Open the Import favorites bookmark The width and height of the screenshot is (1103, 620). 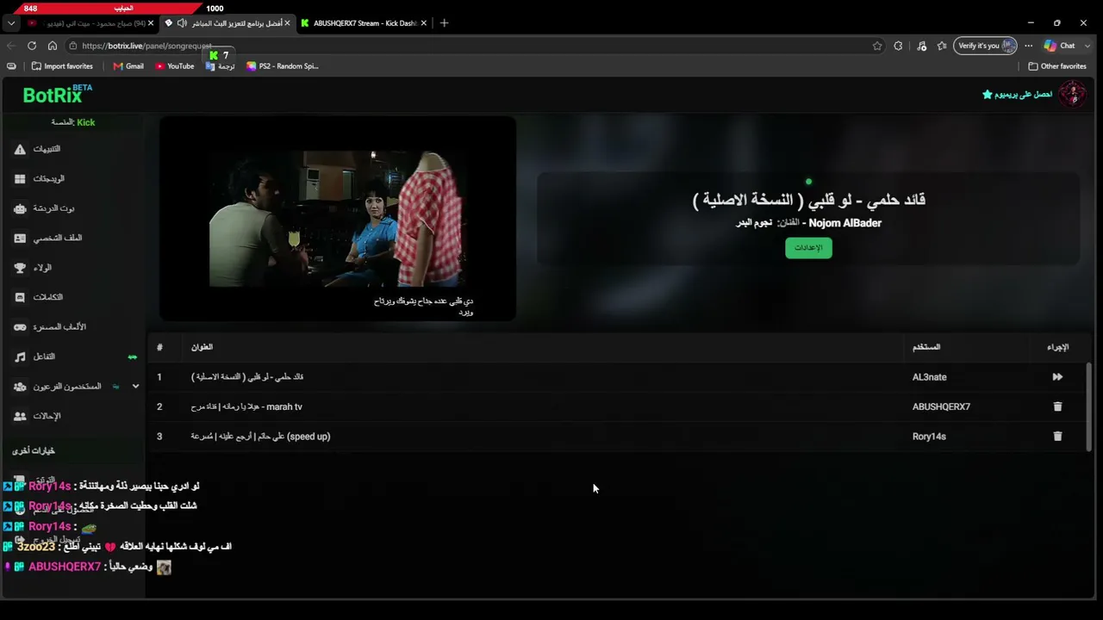(62, 66)
